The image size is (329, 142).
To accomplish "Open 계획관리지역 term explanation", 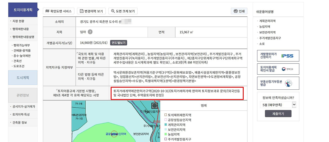I will pos(267,21).
